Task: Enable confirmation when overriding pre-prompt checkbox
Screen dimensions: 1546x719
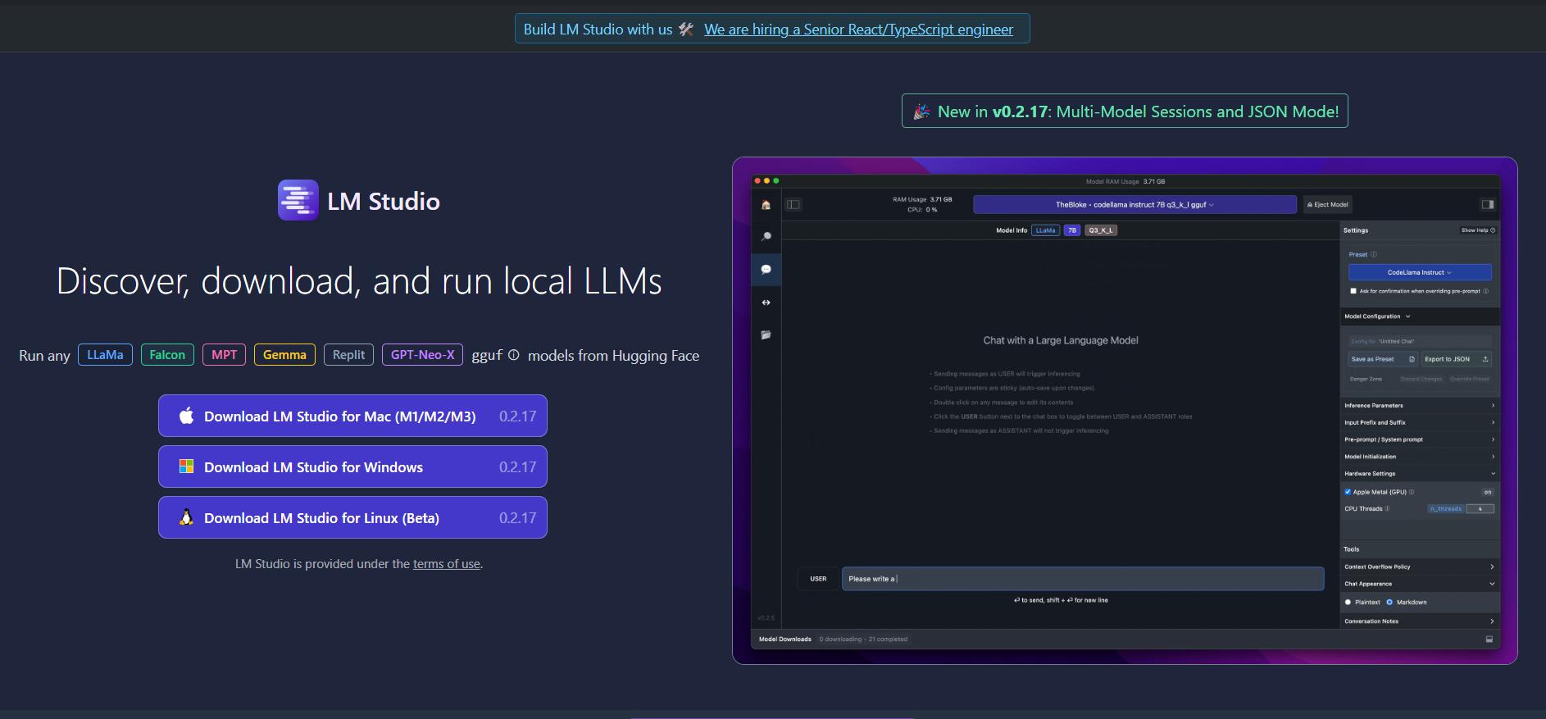Action: tap(1353, 291)
